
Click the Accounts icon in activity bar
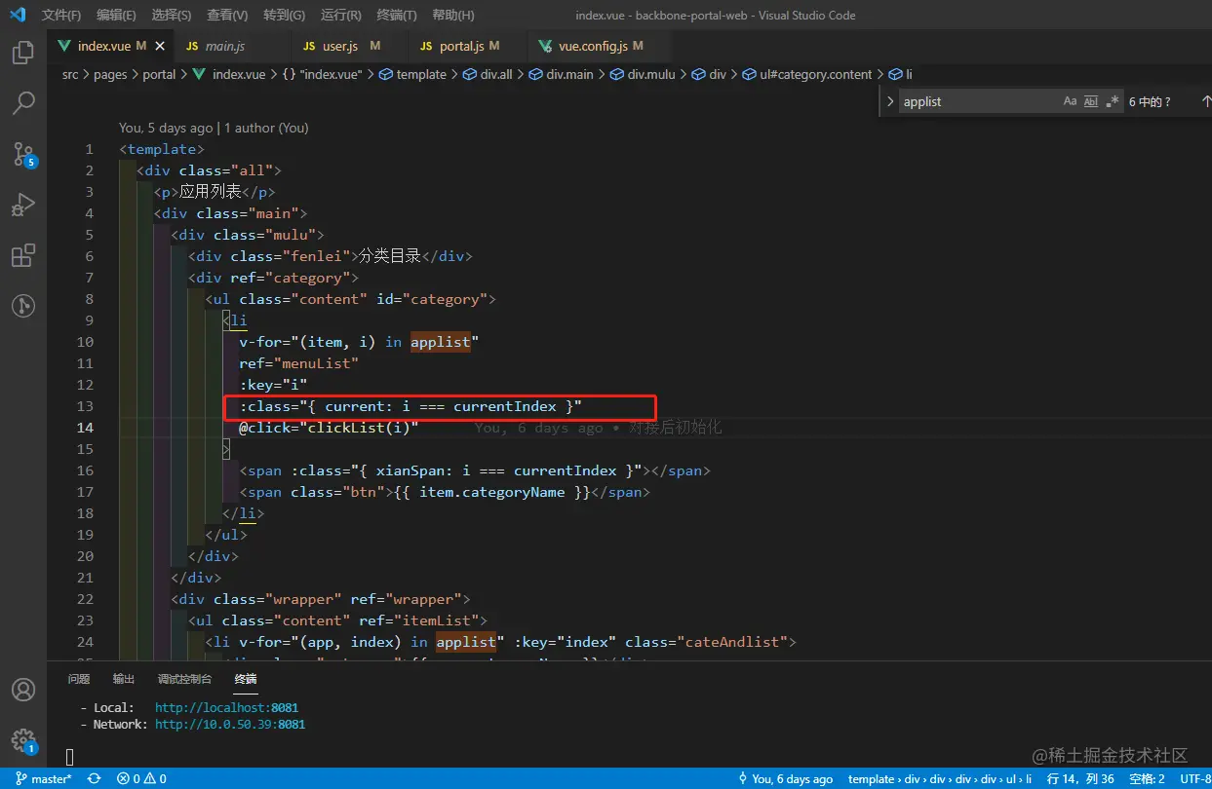[x=23, y=690]
